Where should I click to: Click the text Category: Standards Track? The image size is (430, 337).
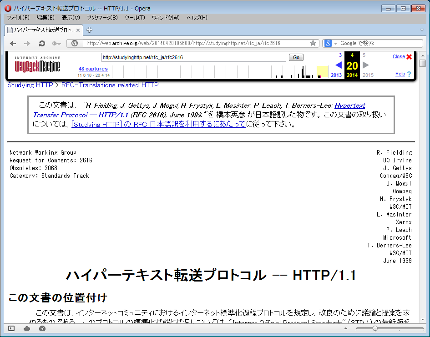click(x=49, y=176)
